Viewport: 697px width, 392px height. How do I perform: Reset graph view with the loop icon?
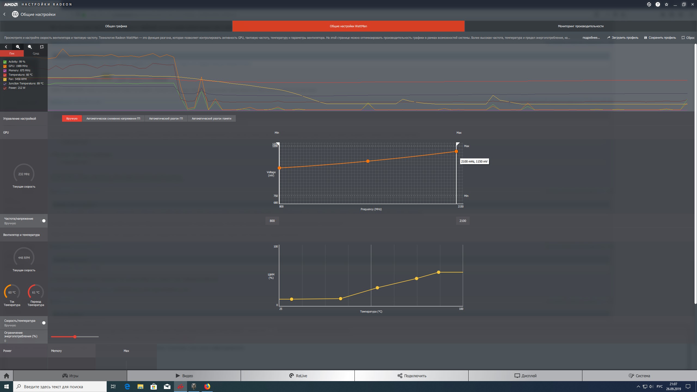tap(42, 47)
